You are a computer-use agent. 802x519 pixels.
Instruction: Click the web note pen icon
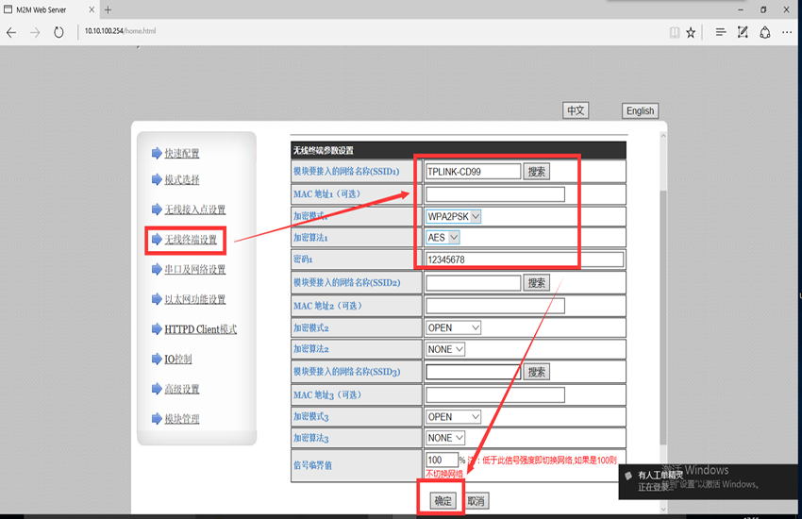(x=743, y=32)
